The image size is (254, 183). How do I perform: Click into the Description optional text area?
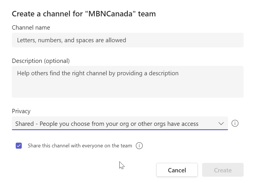coord(128,82)
